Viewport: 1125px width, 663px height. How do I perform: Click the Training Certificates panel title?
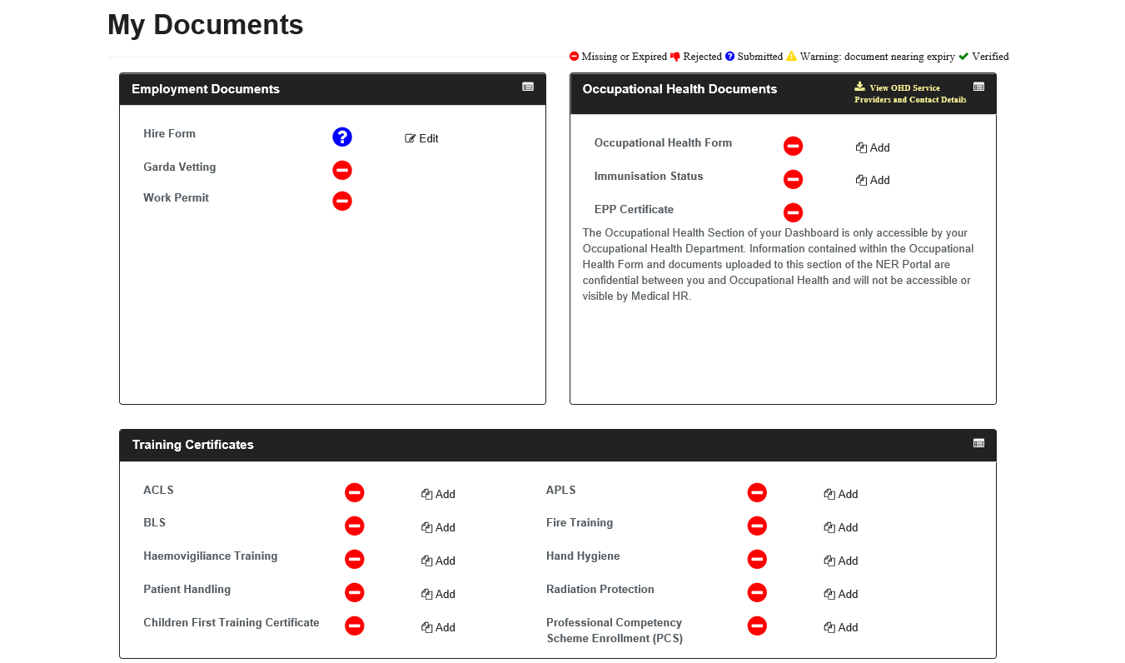pos(193,445)
